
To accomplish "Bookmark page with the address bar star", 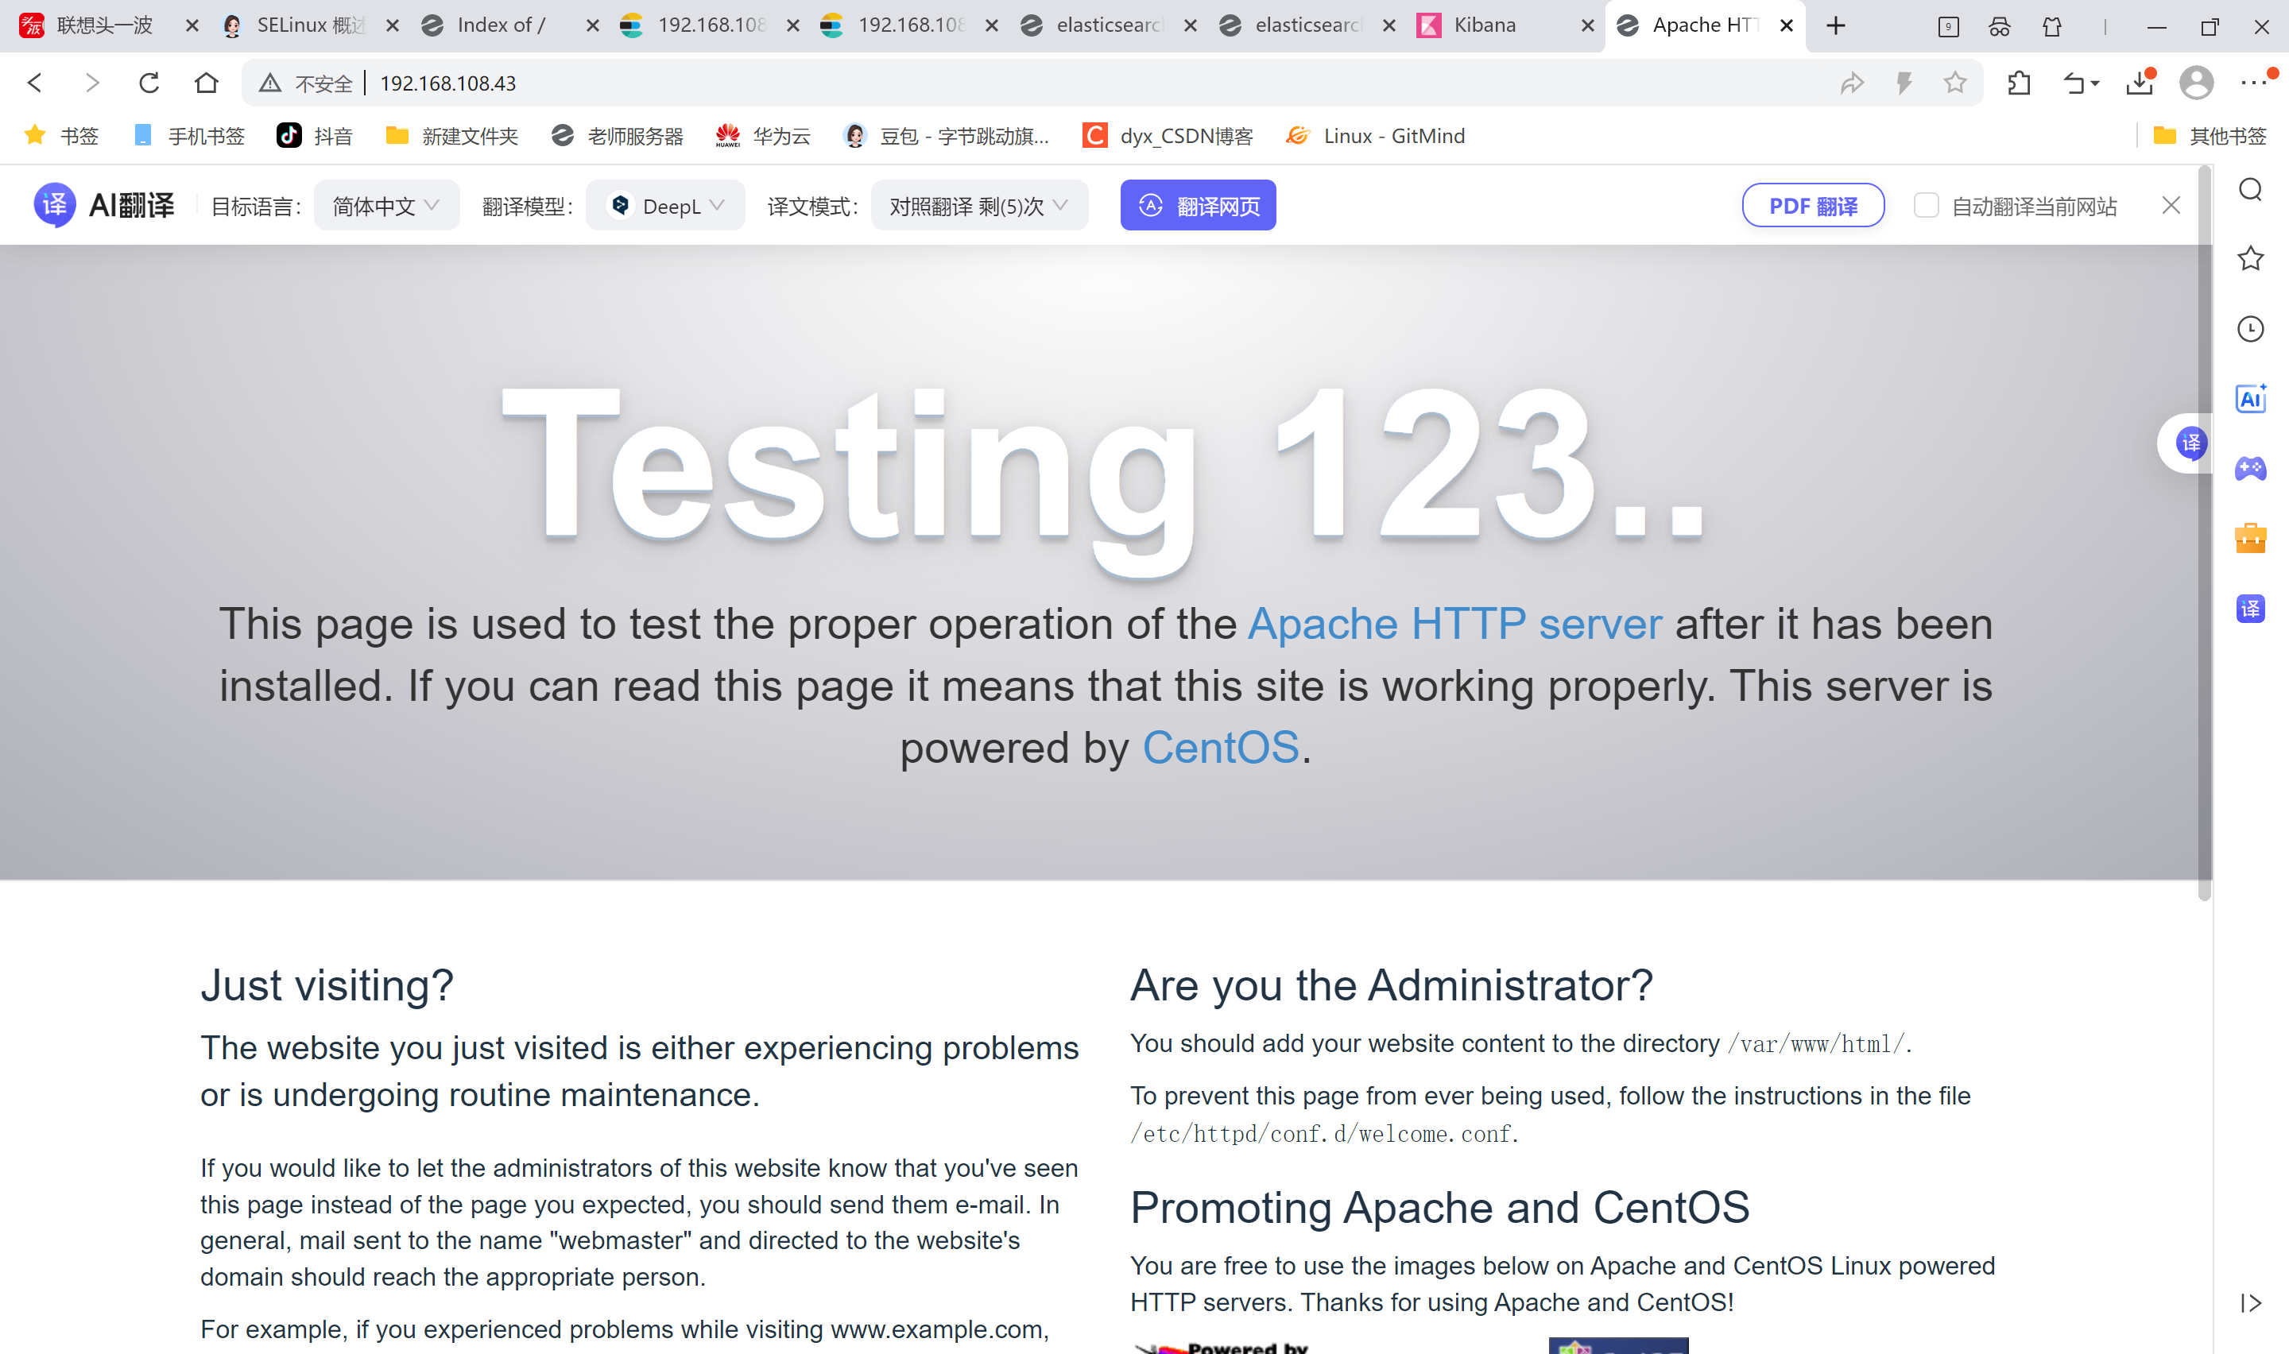I will [1954, 83].
